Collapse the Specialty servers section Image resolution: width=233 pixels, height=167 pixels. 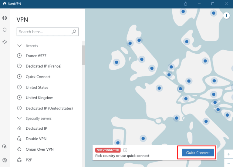(19, 119)
